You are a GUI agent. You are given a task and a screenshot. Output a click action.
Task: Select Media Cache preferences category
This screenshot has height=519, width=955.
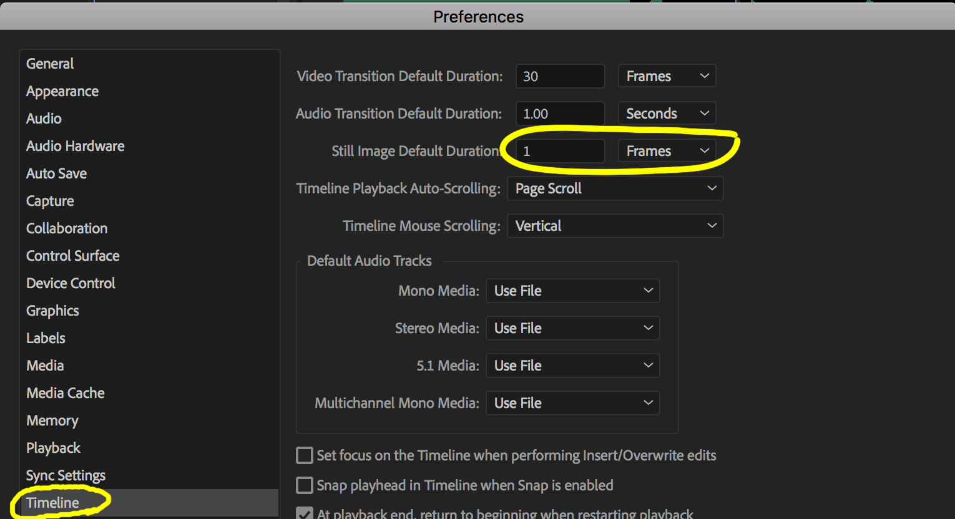[66, 393]
